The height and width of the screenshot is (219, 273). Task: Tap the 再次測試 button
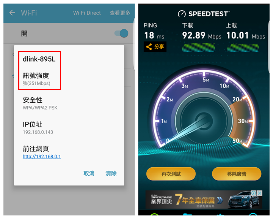pyautogui.click(x=171, y=174)
